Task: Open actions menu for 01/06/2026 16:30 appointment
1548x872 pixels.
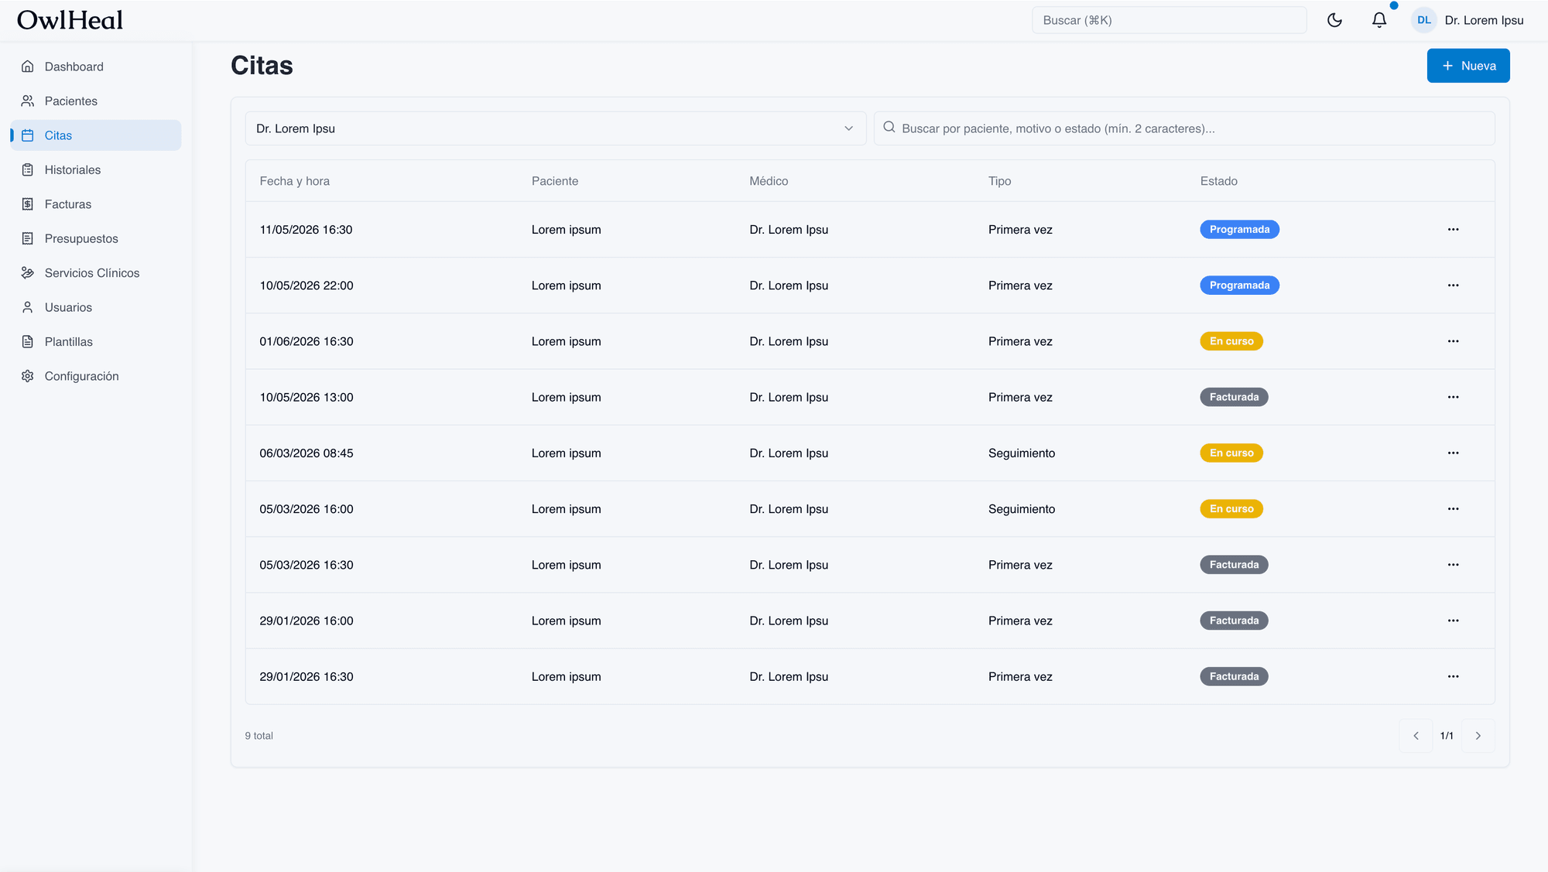Action: pos(1453,341)
